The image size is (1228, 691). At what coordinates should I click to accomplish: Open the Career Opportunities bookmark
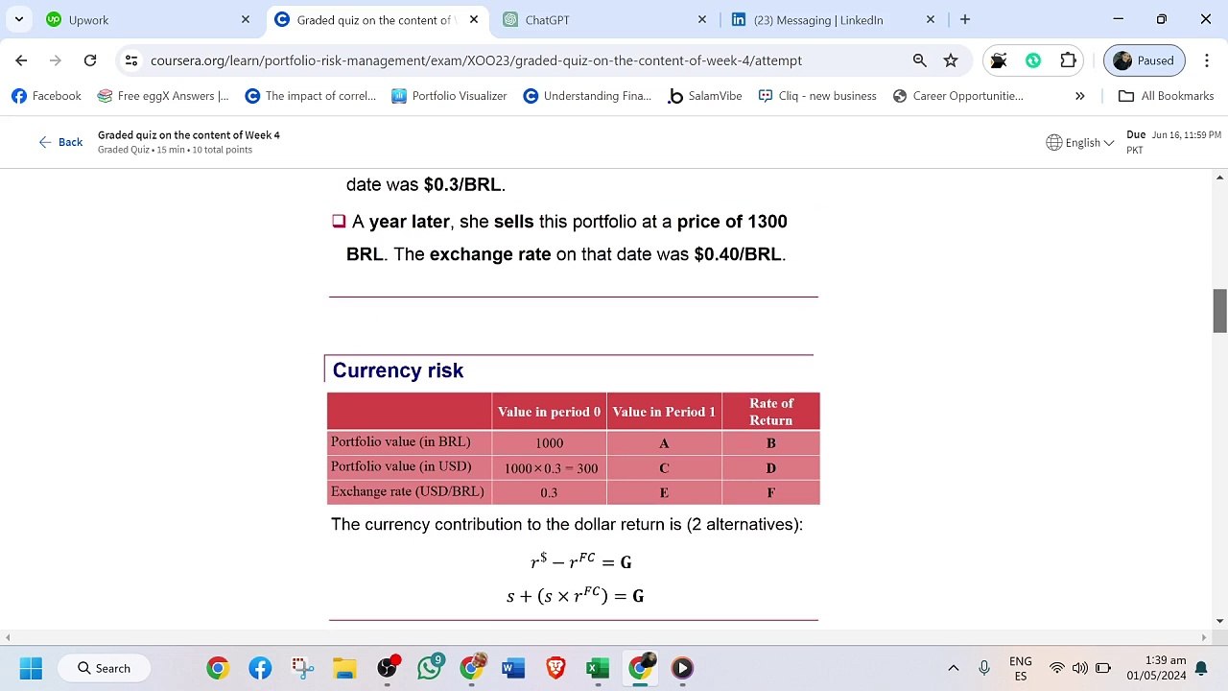pyautogui.click(x=957, y=96)
